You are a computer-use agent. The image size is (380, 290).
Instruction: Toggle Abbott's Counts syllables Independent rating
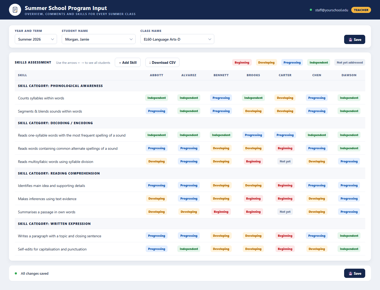(x=156, y=98)
